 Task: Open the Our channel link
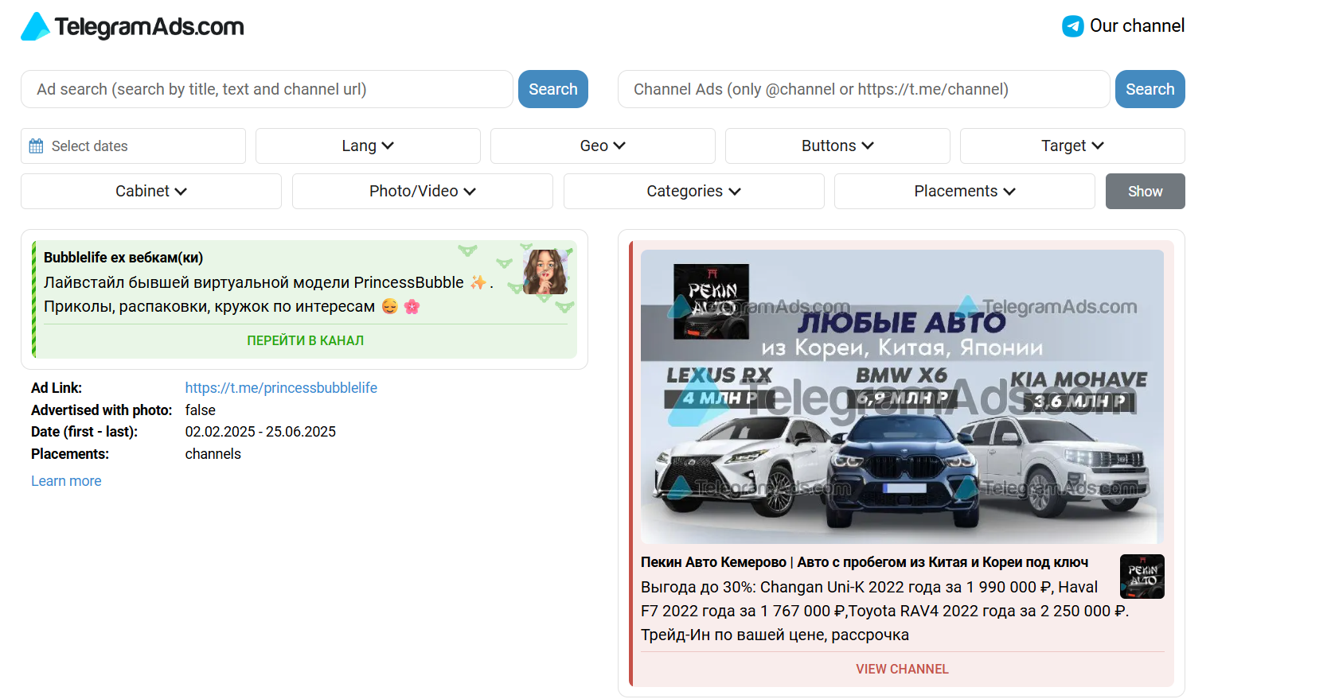tap(1123, 26)
